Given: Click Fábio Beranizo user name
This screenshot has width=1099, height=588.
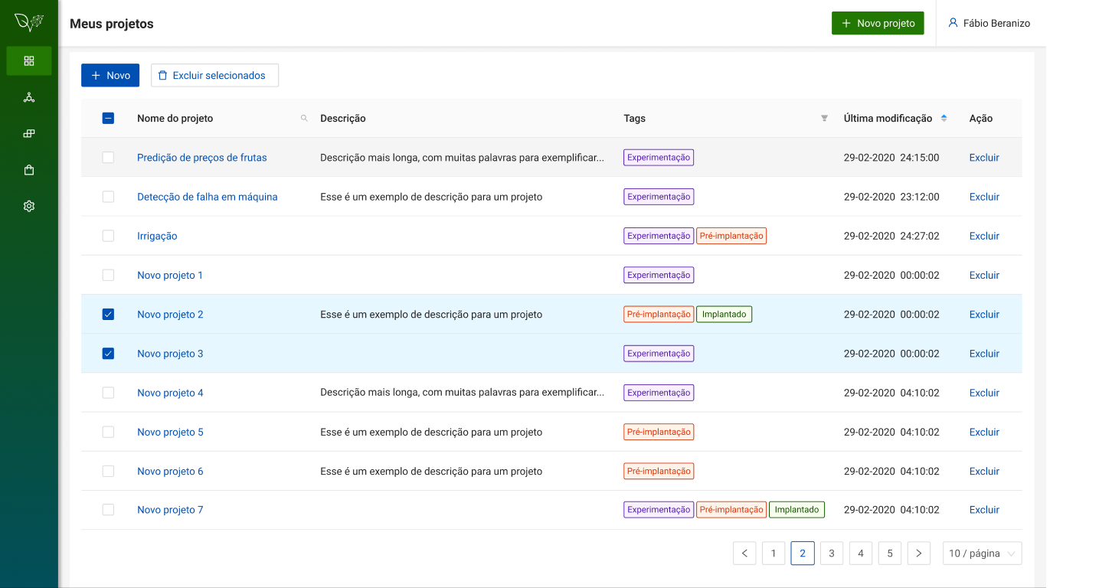Looking at the screenshot, I should pyautogui.click(x=996, y=23).
